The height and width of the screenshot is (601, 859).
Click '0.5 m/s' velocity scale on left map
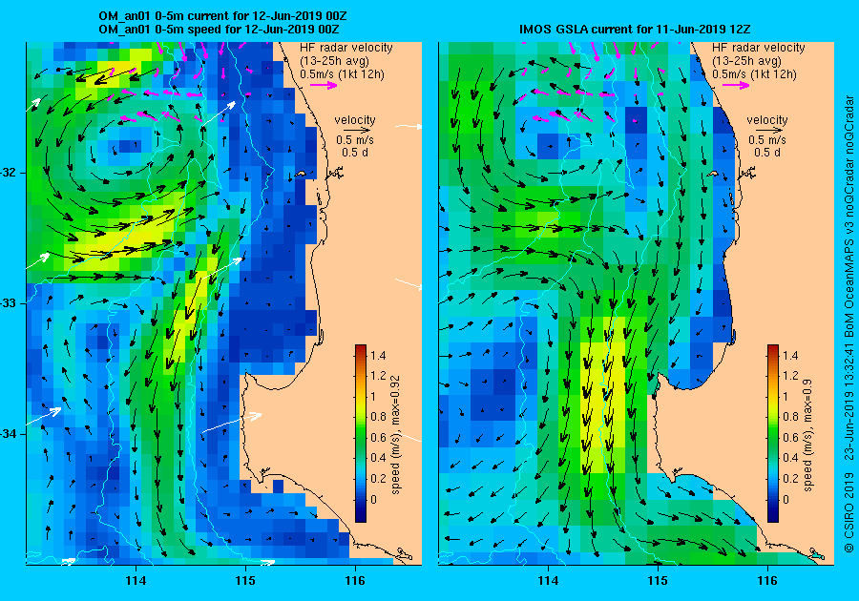point(355,140)
